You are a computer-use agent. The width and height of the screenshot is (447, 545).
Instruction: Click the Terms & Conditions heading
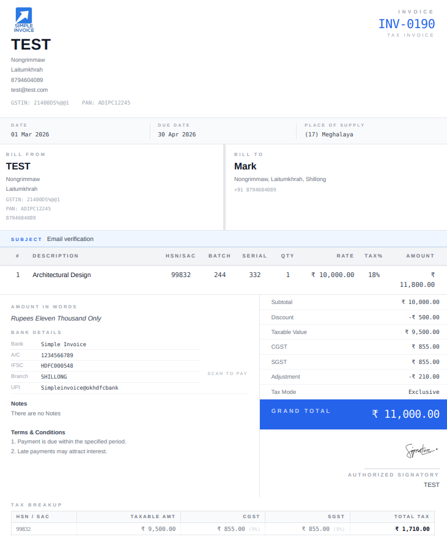click(38, 432)
